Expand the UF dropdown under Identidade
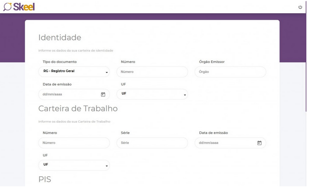 [152, 94]
